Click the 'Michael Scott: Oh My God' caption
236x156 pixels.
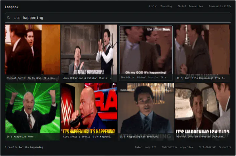coord(31,78)
